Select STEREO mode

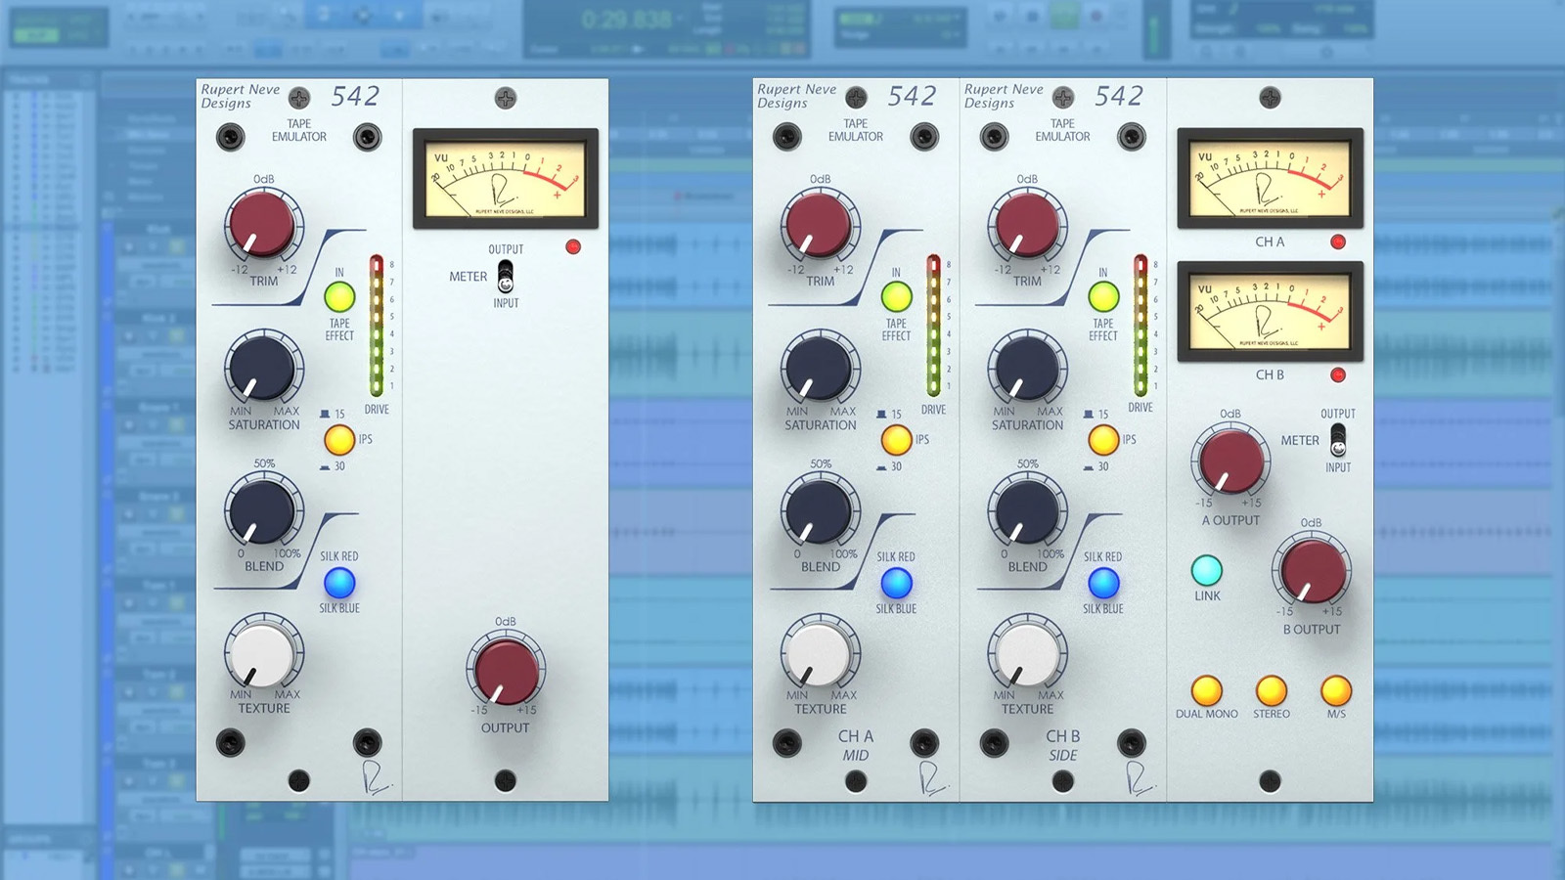pyautogui.click(x=1271, y=690)
